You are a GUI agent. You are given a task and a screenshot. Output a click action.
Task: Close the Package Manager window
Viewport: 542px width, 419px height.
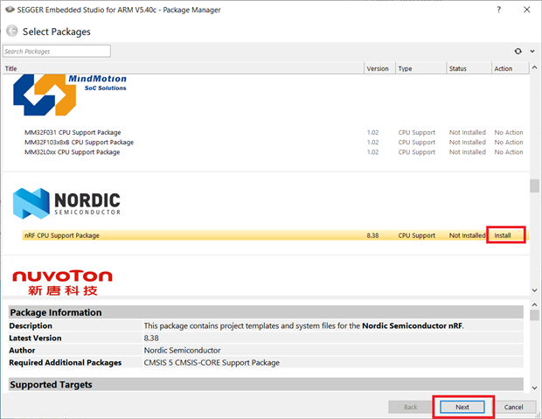point(527,10)
